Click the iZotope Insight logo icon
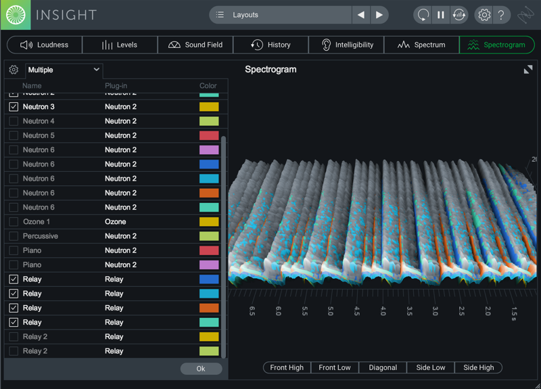The image size is (541, 389). (x=16, y=15)
